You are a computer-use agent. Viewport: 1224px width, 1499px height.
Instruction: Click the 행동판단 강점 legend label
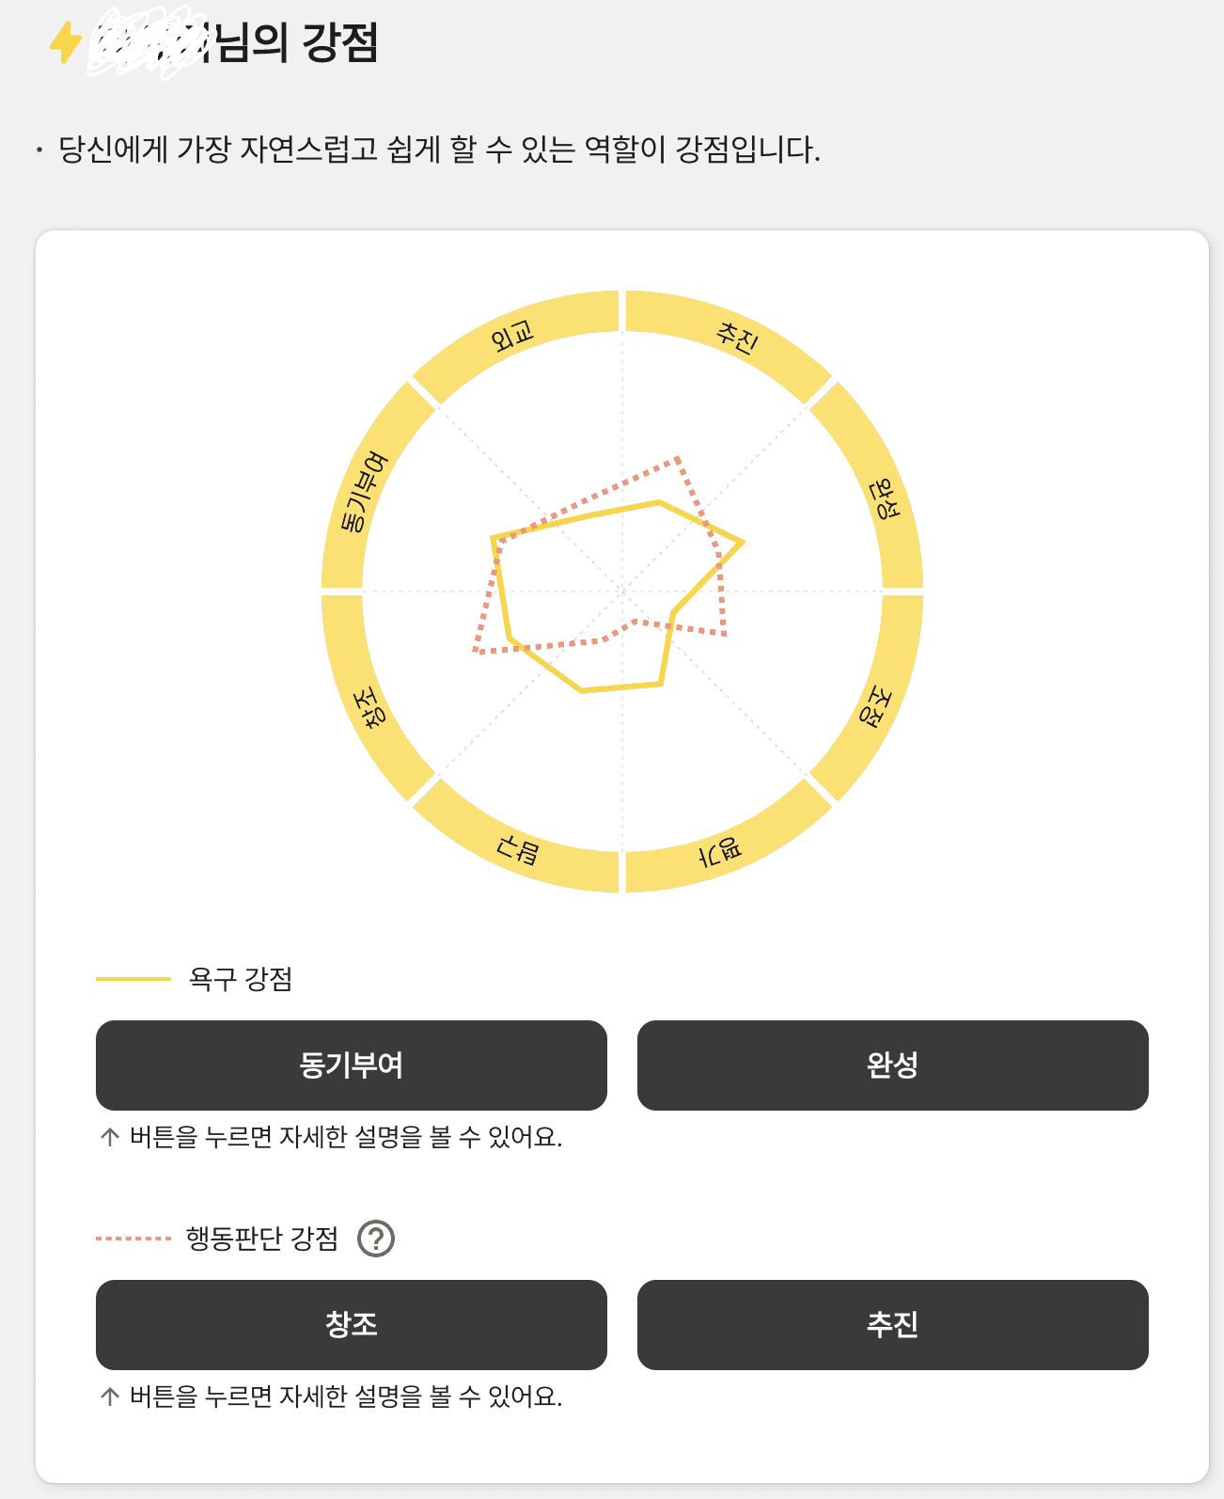[x=262, y=1239]
